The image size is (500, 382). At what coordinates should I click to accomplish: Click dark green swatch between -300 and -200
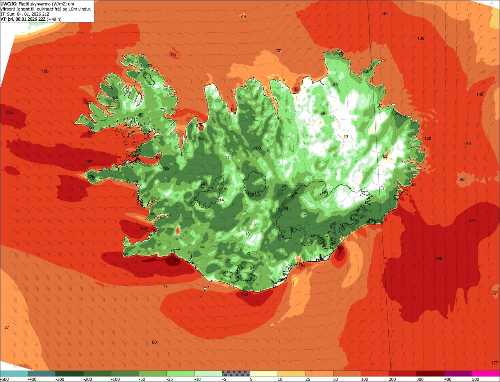click(69, 373)
